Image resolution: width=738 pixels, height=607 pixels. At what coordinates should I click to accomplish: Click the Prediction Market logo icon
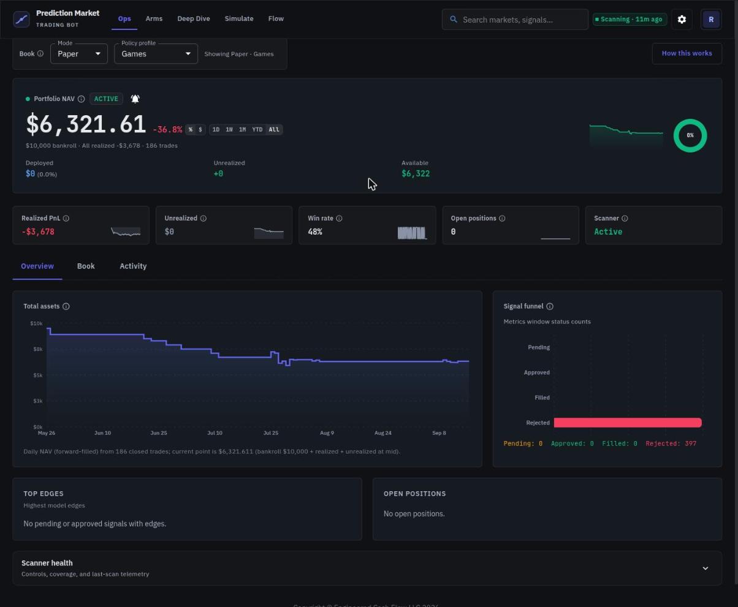[21, 19]
